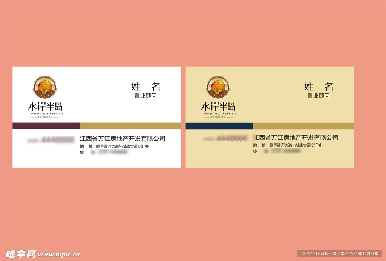Select the 姓 名 heading on the white card

146,87
